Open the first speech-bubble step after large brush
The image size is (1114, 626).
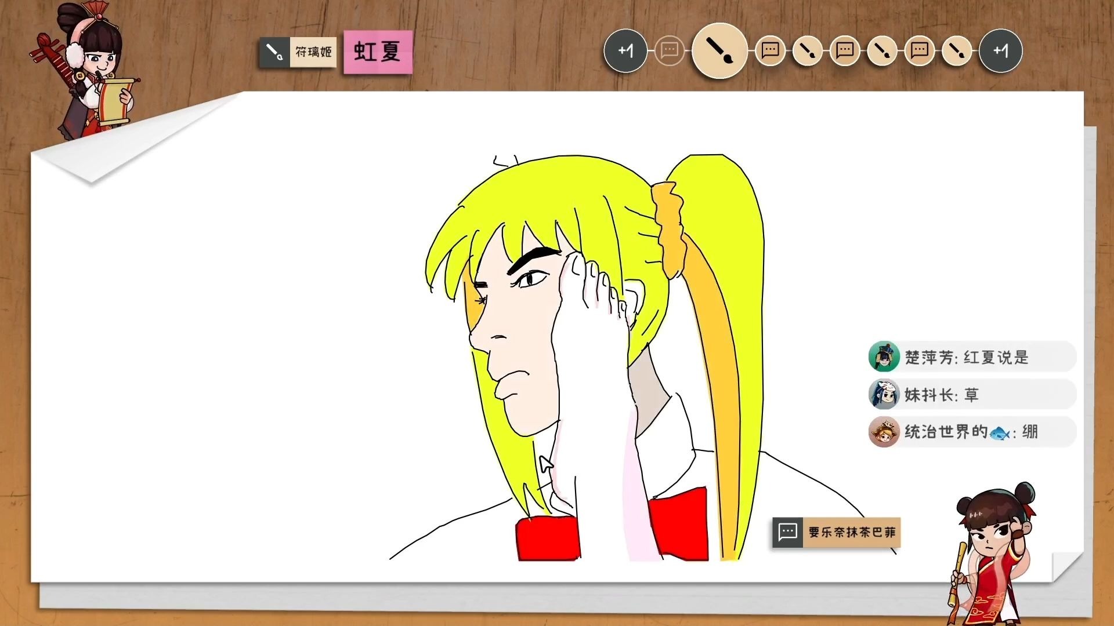[770, 51]
